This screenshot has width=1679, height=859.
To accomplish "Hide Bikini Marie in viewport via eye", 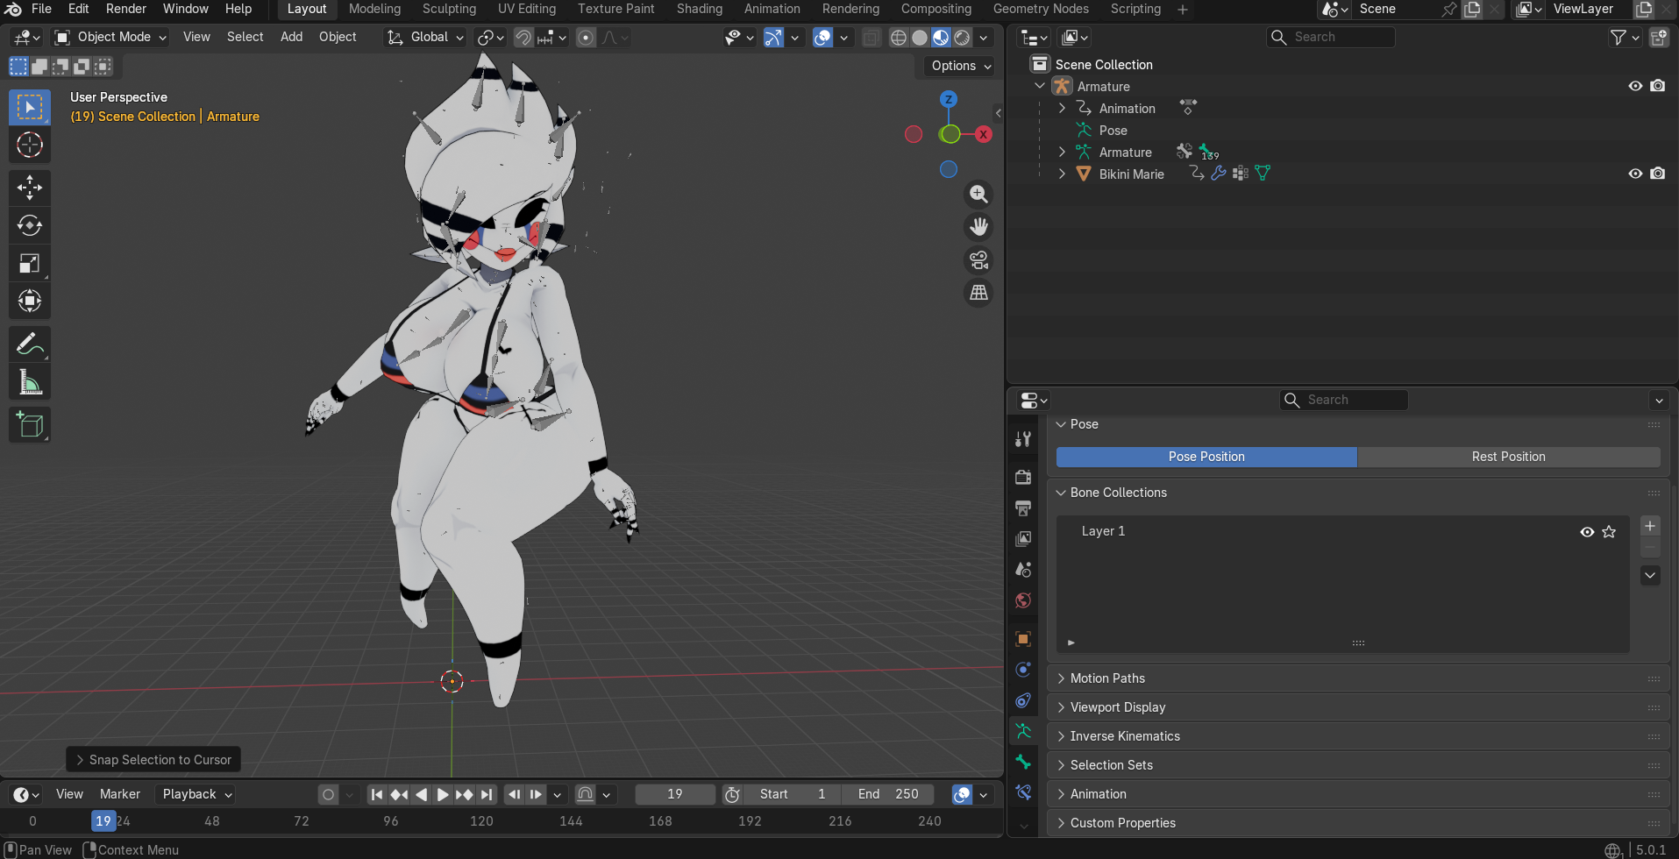I will (1635, 174).
